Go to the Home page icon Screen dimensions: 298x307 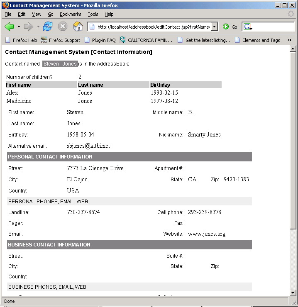click(78, 27)
